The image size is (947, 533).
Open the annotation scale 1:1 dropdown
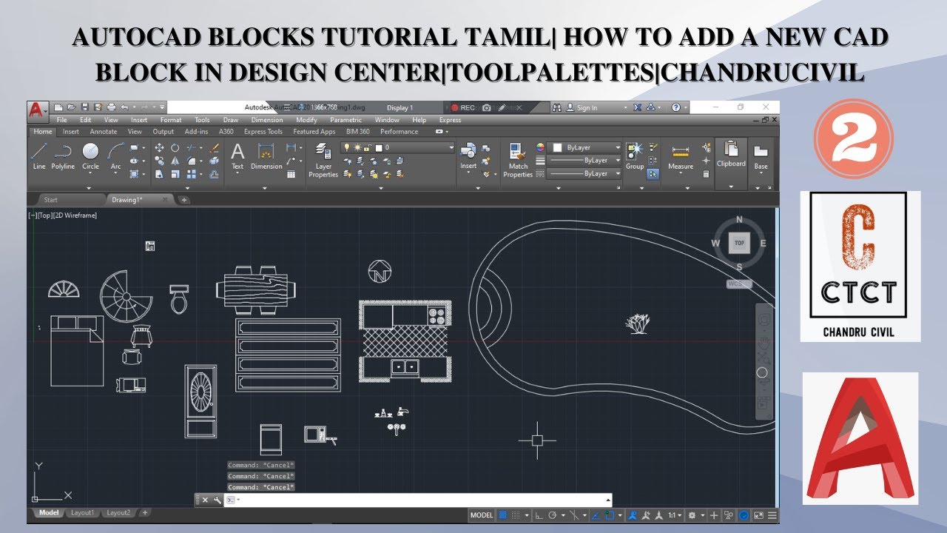click(675, 514)
